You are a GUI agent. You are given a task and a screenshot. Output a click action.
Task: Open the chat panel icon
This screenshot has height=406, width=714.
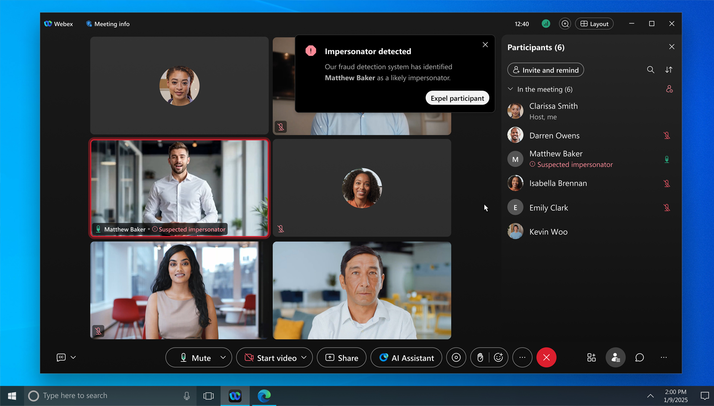pos(639,358)
